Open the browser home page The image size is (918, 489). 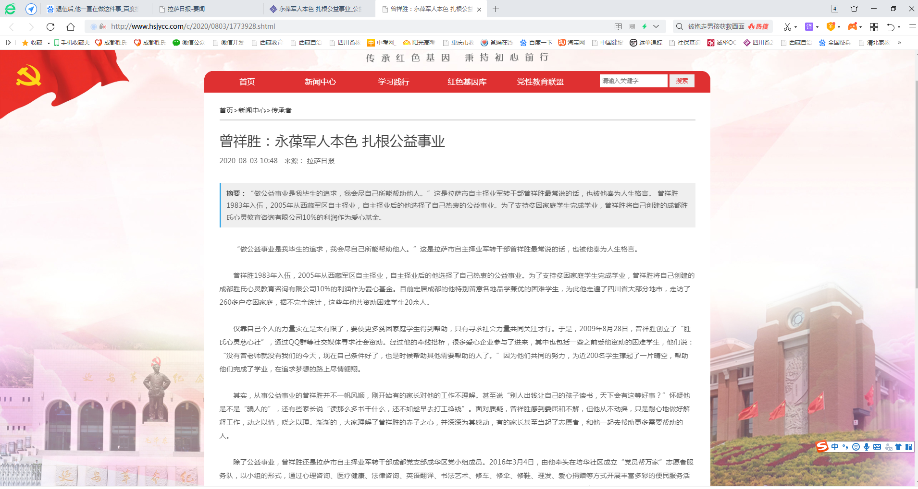click(x=71, y=27)
